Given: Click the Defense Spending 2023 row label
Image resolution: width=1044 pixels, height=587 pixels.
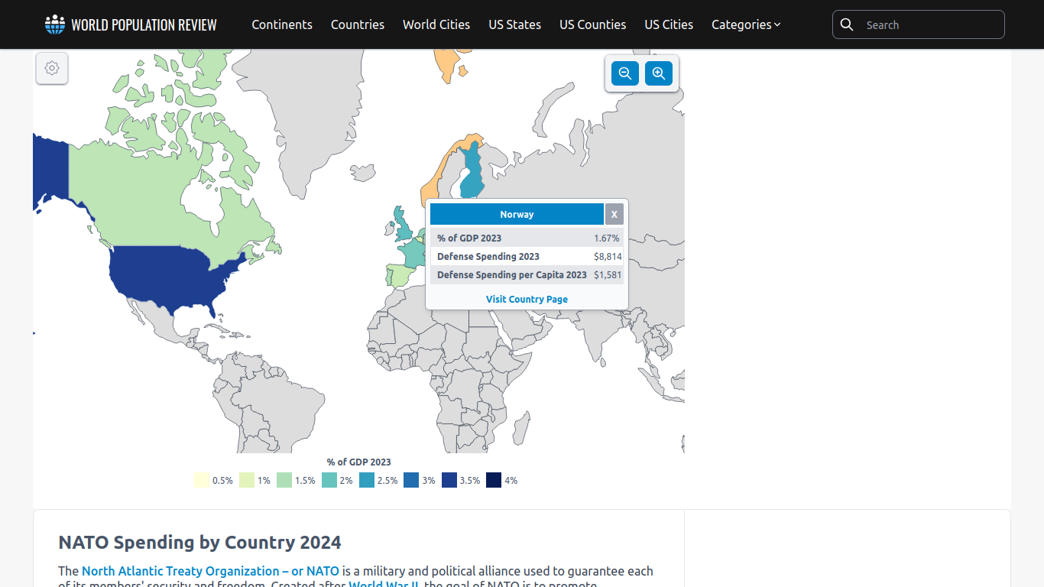Looking at the screenshot, I should pyautogui.click(x=488, y=256).
